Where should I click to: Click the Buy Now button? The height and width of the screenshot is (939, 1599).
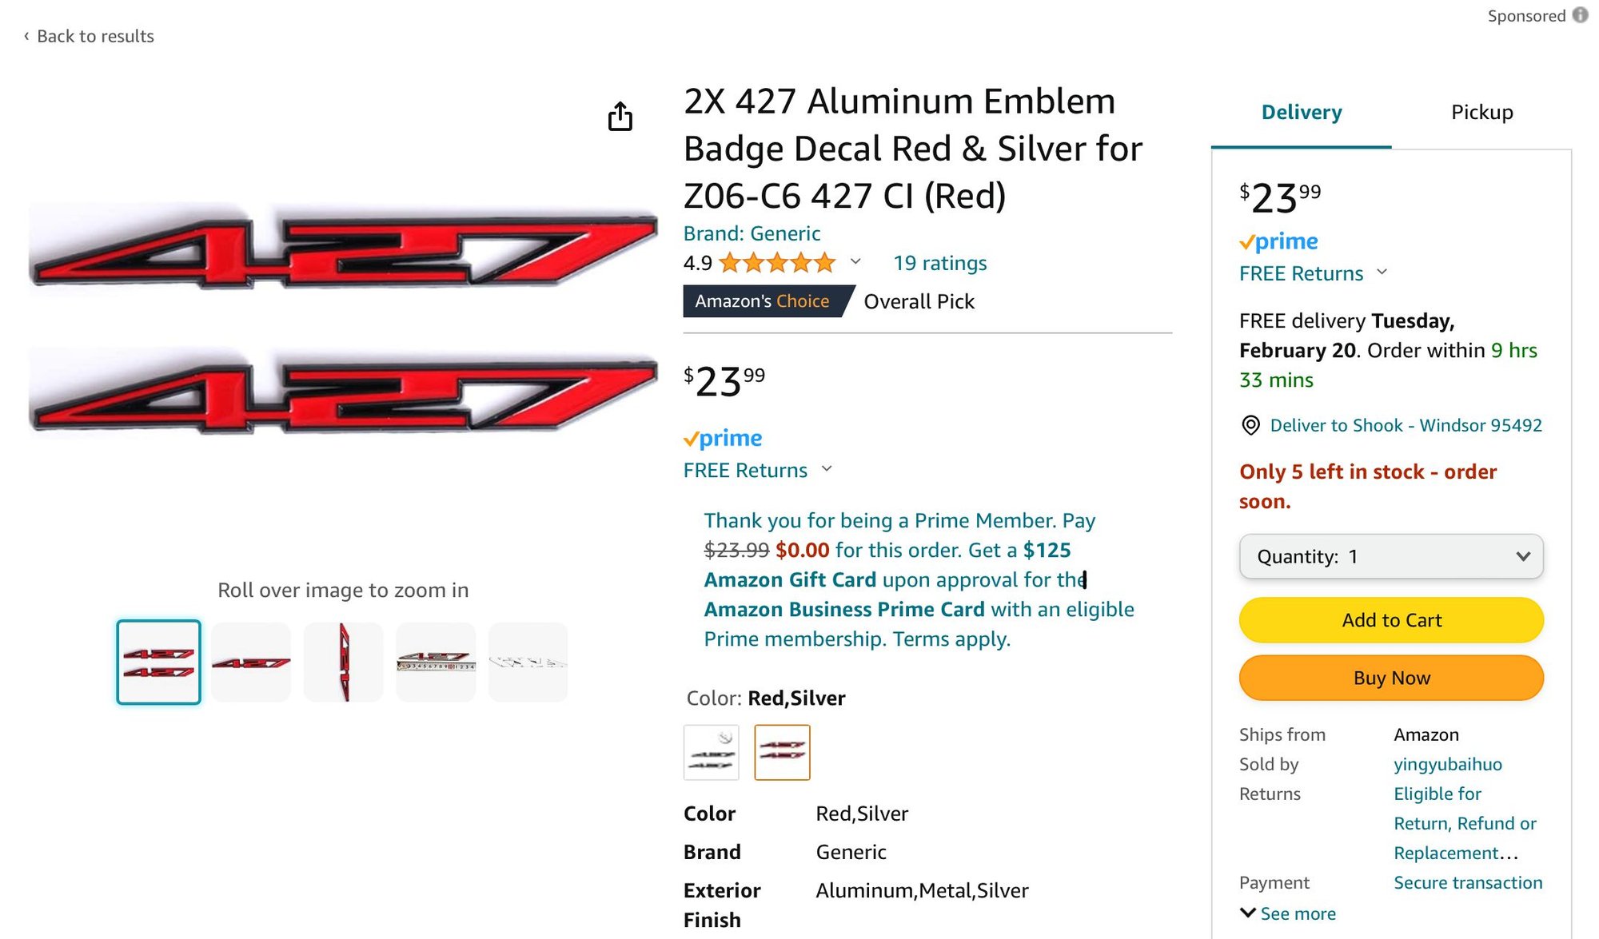[x=1391, y=678]
